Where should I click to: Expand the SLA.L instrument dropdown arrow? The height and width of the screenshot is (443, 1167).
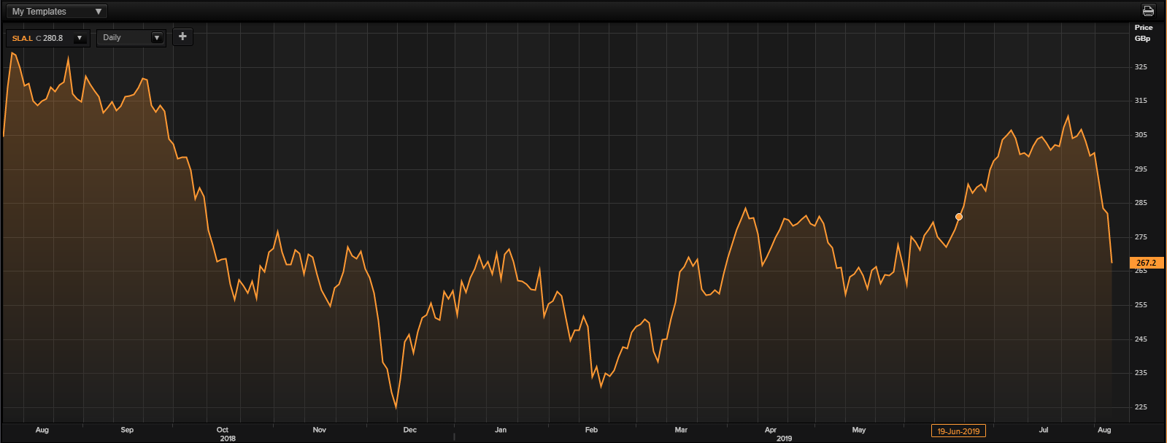tap(80, 38)
